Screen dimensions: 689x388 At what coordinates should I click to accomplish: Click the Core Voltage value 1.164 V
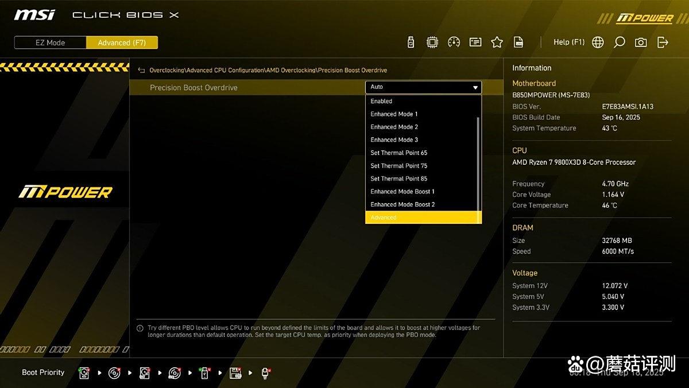pos(613,195)
